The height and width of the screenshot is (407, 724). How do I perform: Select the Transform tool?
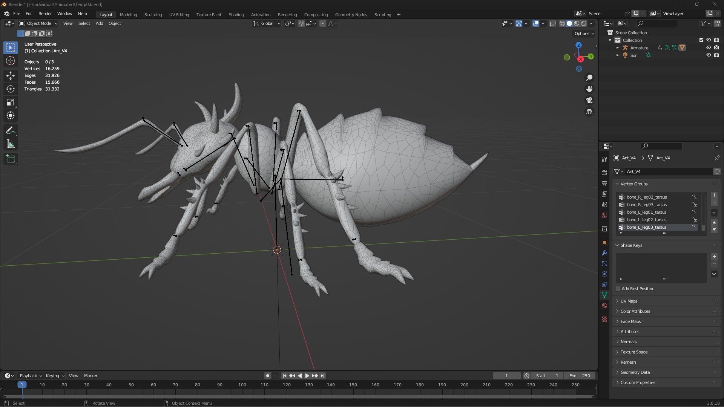(x=11, y=115)
